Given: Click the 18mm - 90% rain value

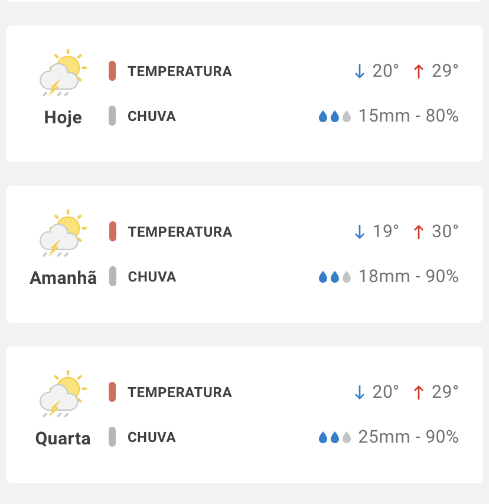Looking at the screenshot, I should click(408, 276).
